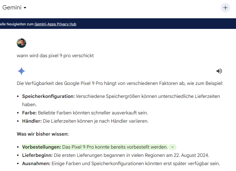Click the prompt "wann wird das pixel 9 pro verschickt"
The width and height of the screenshot is (236, 171).
point(55,55)
